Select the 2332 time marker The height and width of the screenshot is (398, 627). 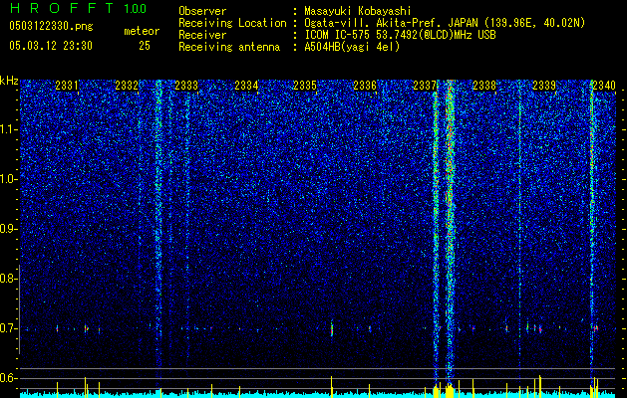point(127,86)
